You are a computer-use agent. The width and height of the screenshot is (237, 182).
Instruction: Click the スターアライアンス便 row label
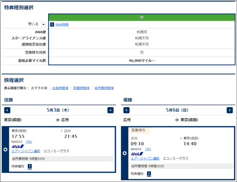(28, 38)
